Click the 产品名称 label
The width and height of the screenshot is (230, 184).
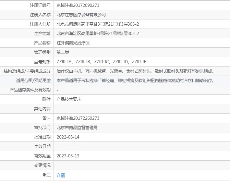pyautogui.click(x=42, y=43)
